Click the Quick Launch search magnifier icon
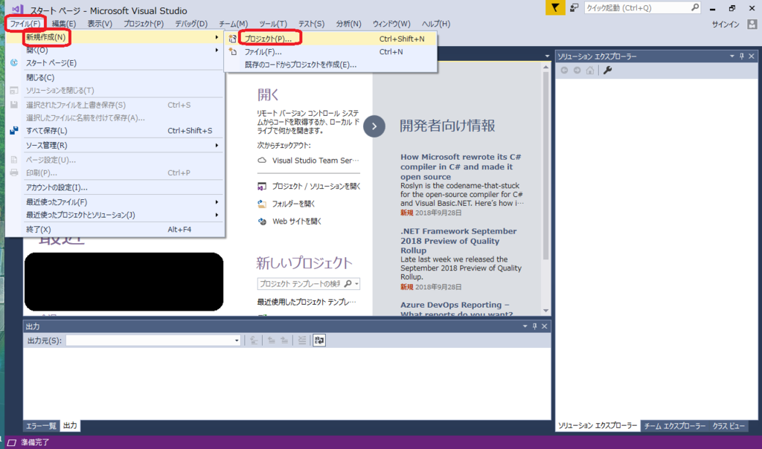The height and width of the screenshot is (449, 762). 695,7
